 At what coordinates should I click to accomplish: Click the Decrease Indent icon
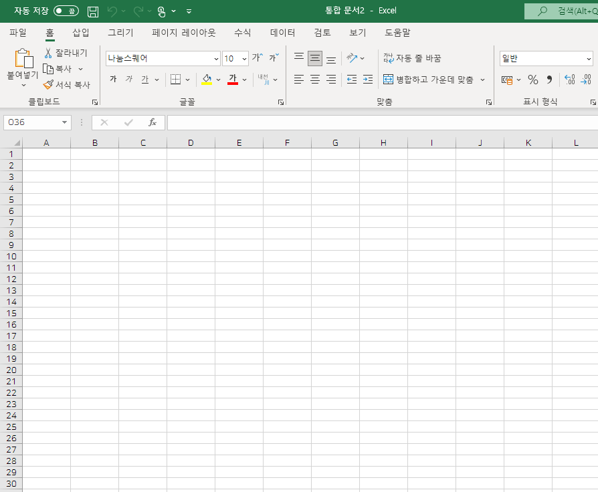(352, 80)
